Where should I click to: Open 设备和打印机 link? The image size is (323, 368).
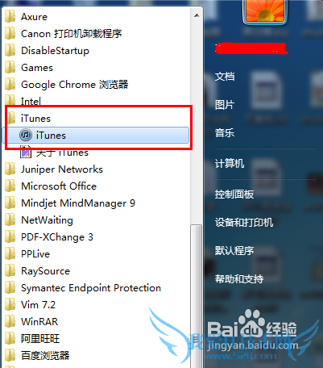[244, 222]
